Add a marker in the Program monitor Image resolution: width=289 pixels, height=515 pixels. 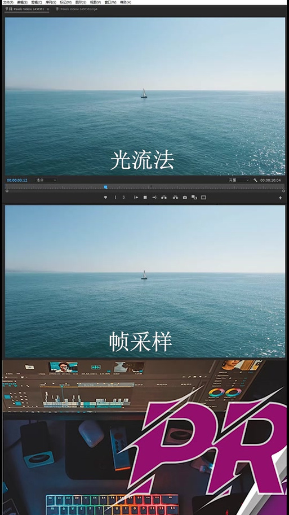[x=105, y=198]
